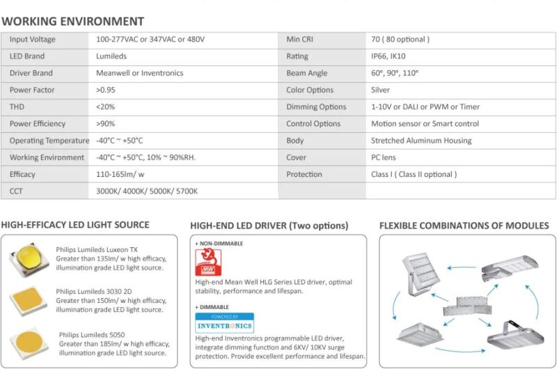Click the Power Factor label cell
Screen dimensions: 557x369
pos(45,91)
